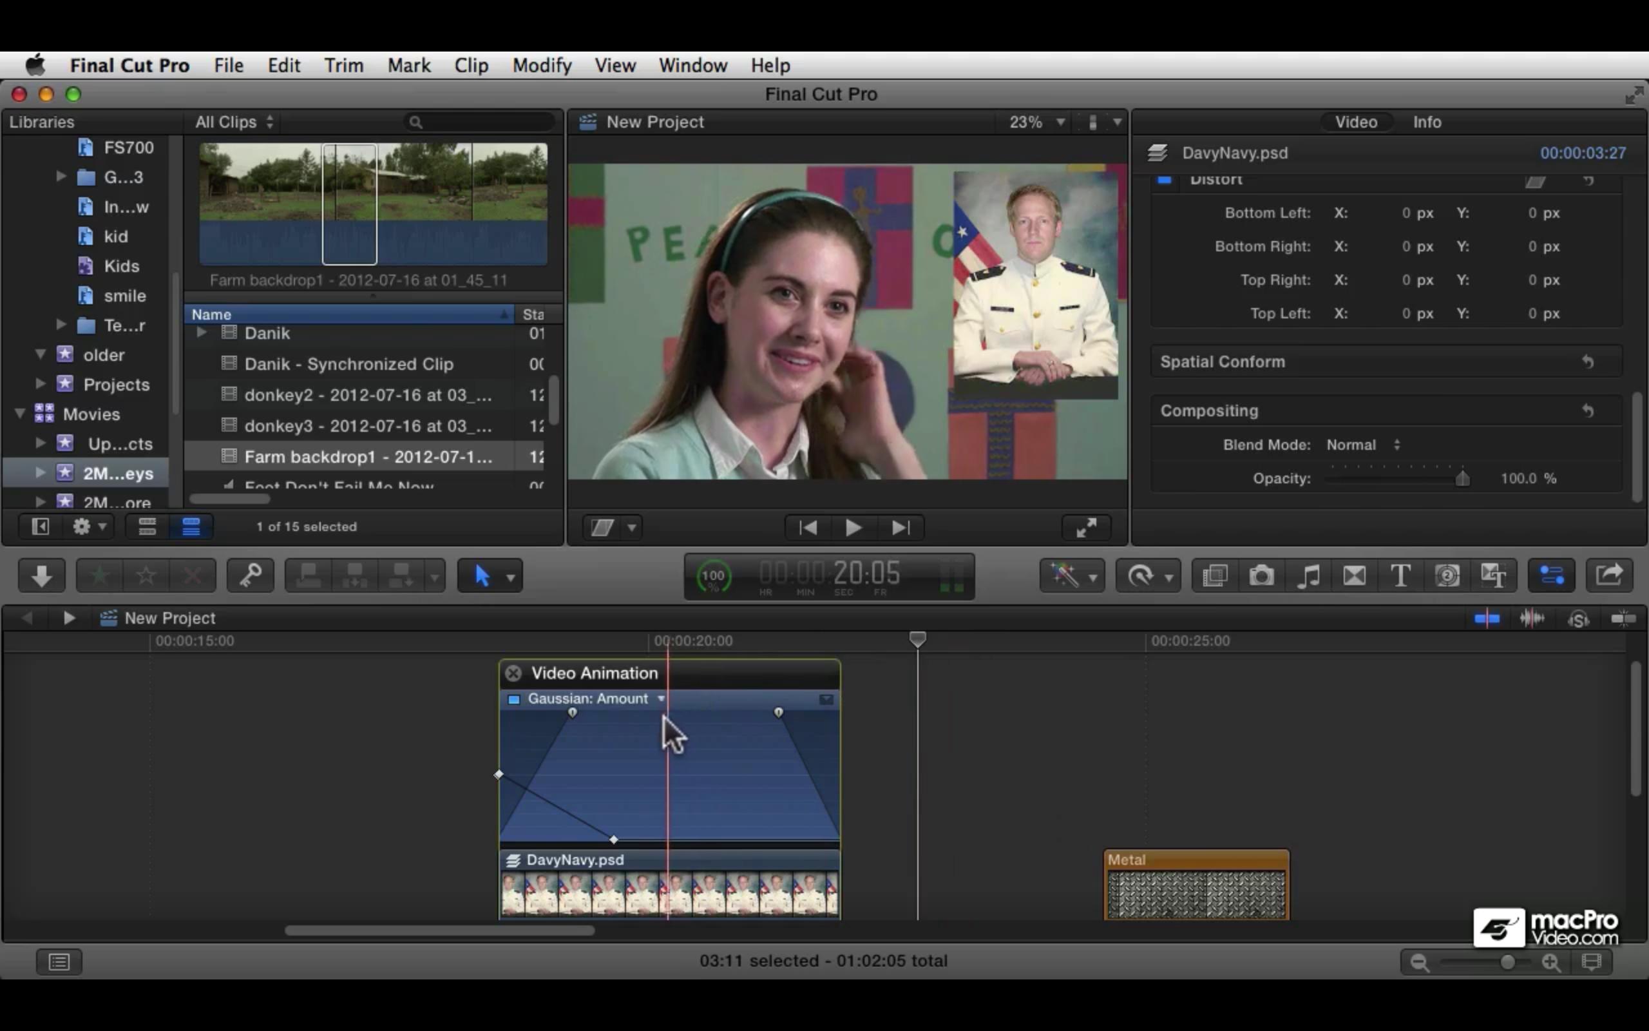Reset the Compositing section
1649x1031 pixels.
tap(1588, 410)
